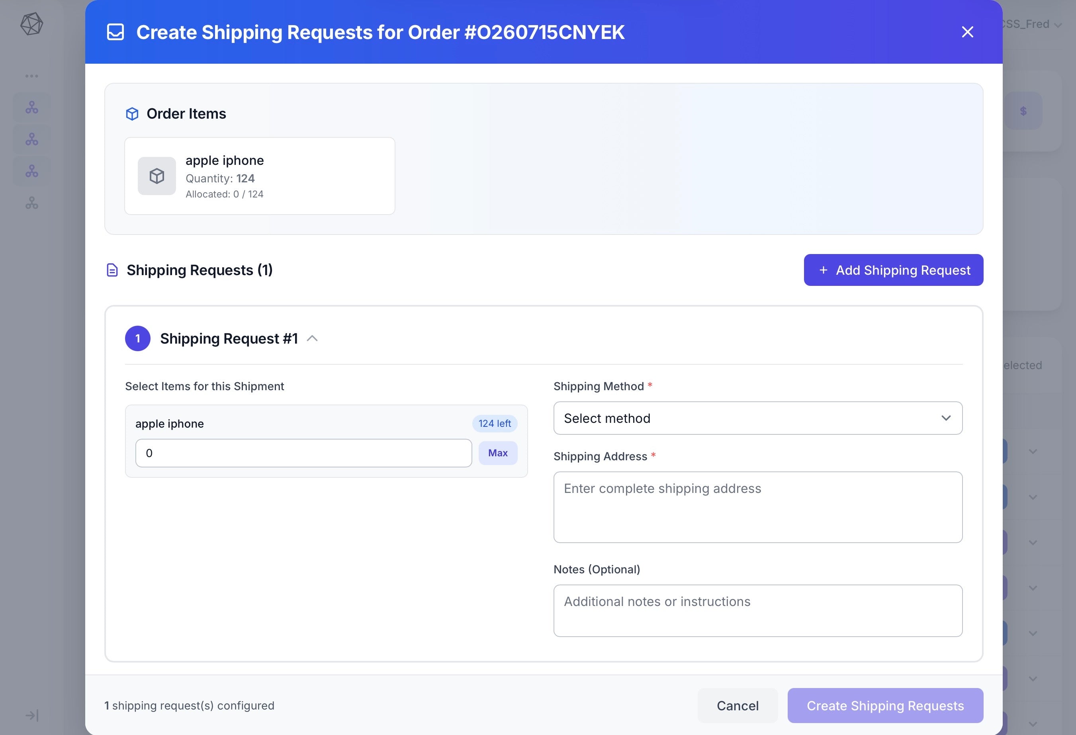
Task: Expand the sidebar with the arrow icon
Action: point(31,715)
